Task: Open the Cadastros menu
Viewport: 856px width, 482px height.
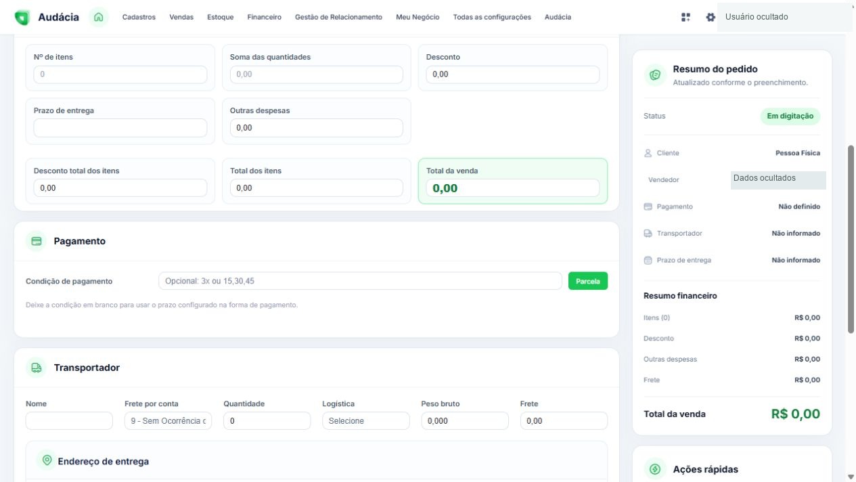Action: [x=139, y=18]
